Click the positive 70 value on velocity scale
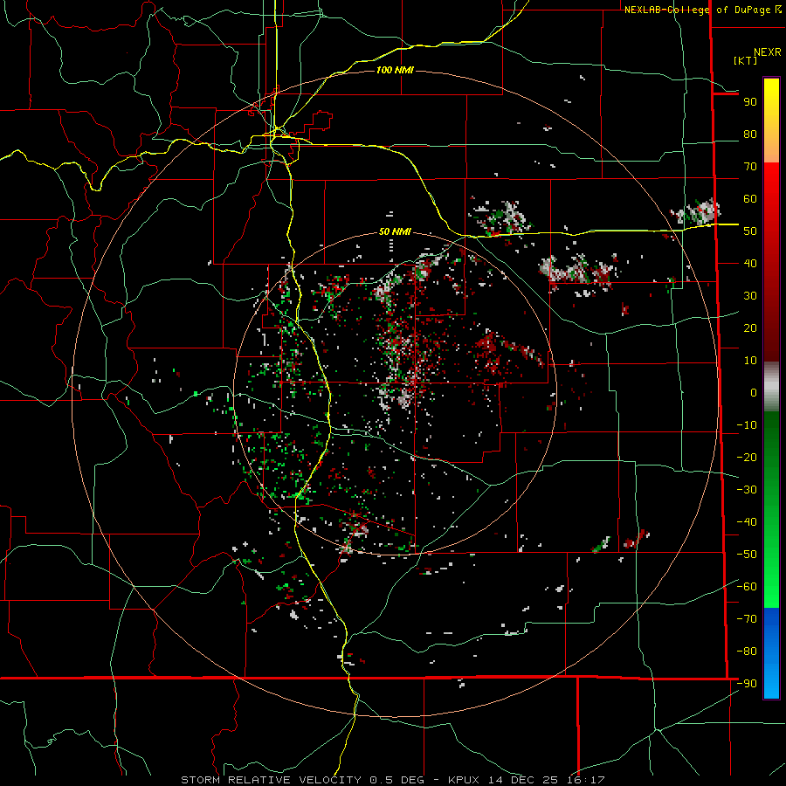786x786 pixels. click(750, 167)
